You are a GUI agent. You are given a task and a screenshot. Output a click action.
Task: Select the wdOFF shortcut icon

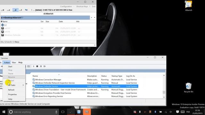3,28
